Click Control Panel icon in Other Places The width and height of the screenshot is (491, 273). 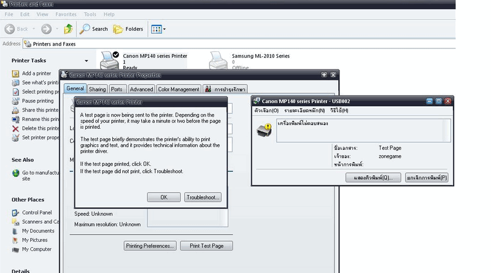coord(15,213)
